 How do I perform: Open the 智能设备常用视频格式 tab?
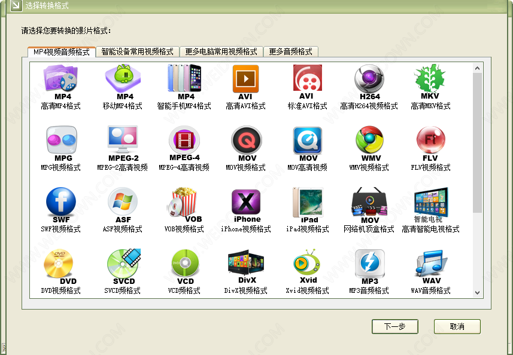[x=138, y=51]
